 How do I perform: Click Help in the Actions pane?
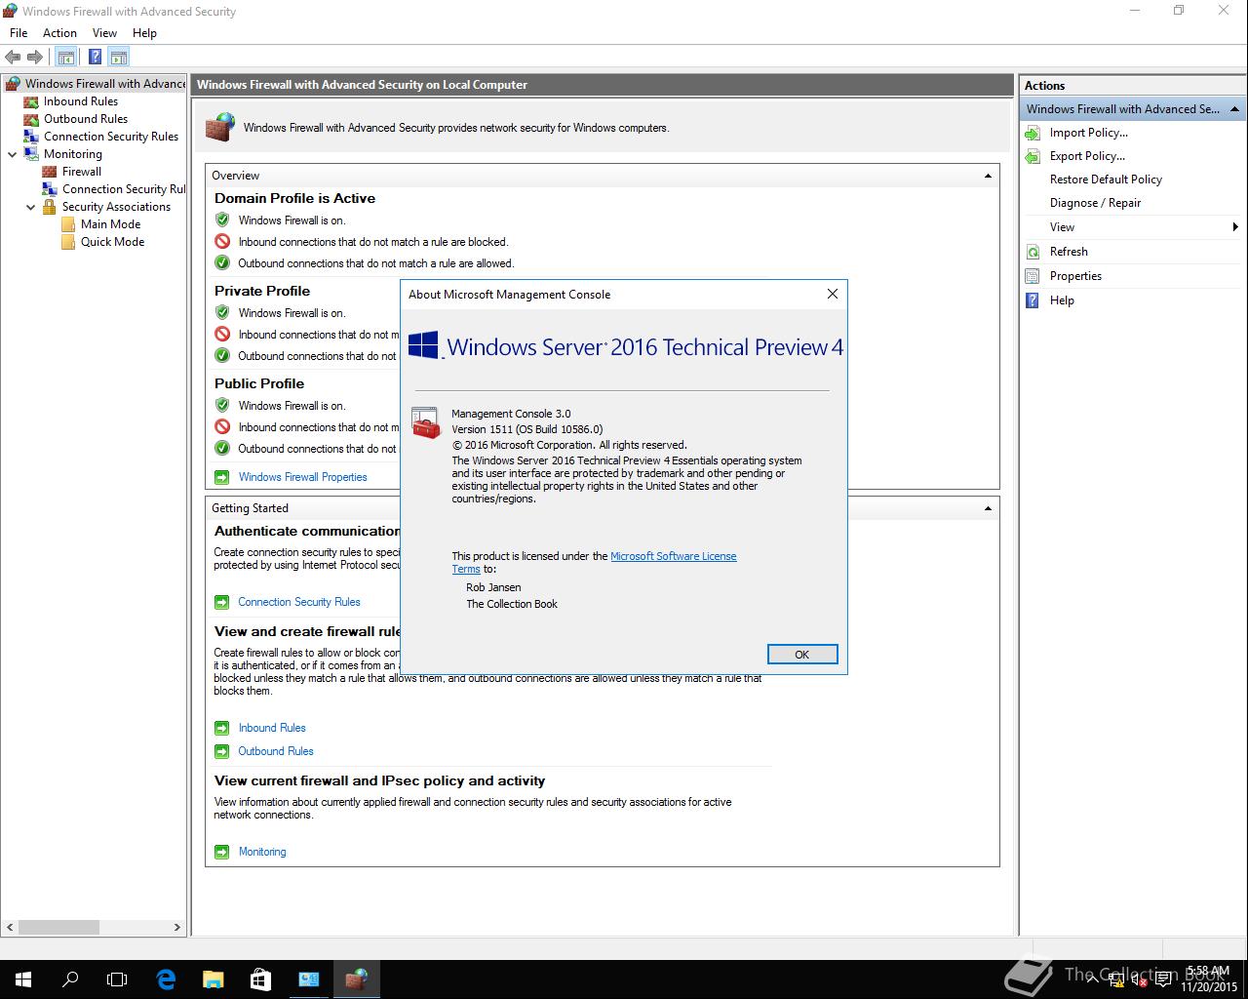[x=1062, y=300]
